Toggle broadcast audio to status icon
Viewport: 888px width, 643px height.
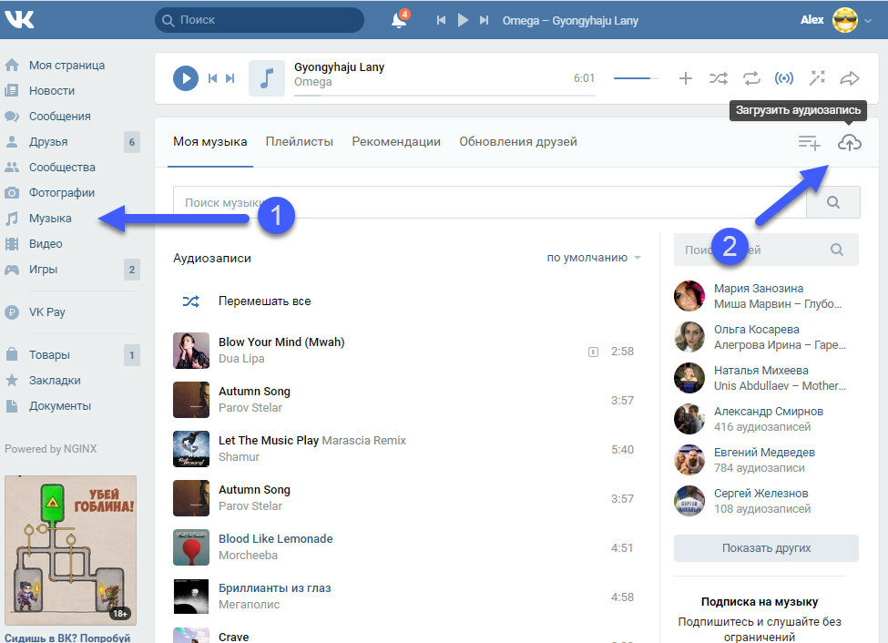click(x=784, y=78)
